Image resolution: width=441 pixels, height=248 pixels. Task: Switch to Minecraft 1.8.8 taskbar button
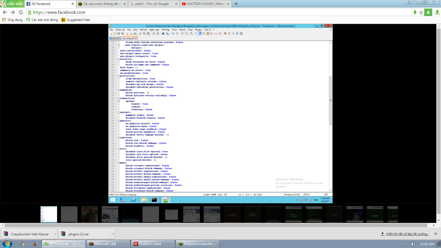click(x=108, y=244)
